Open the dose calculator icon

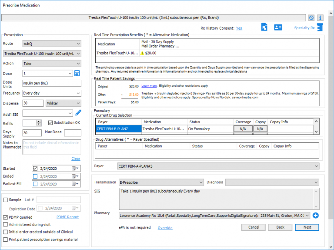click(x=77, y=73)
